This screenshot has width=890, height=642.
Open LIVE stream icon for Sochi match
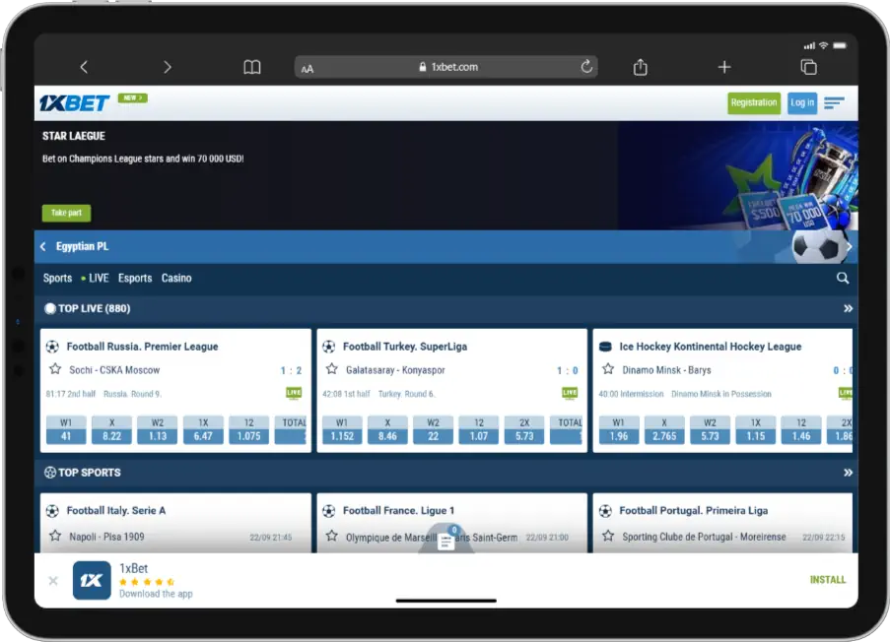pyautogui.click(x=294, y=393)
